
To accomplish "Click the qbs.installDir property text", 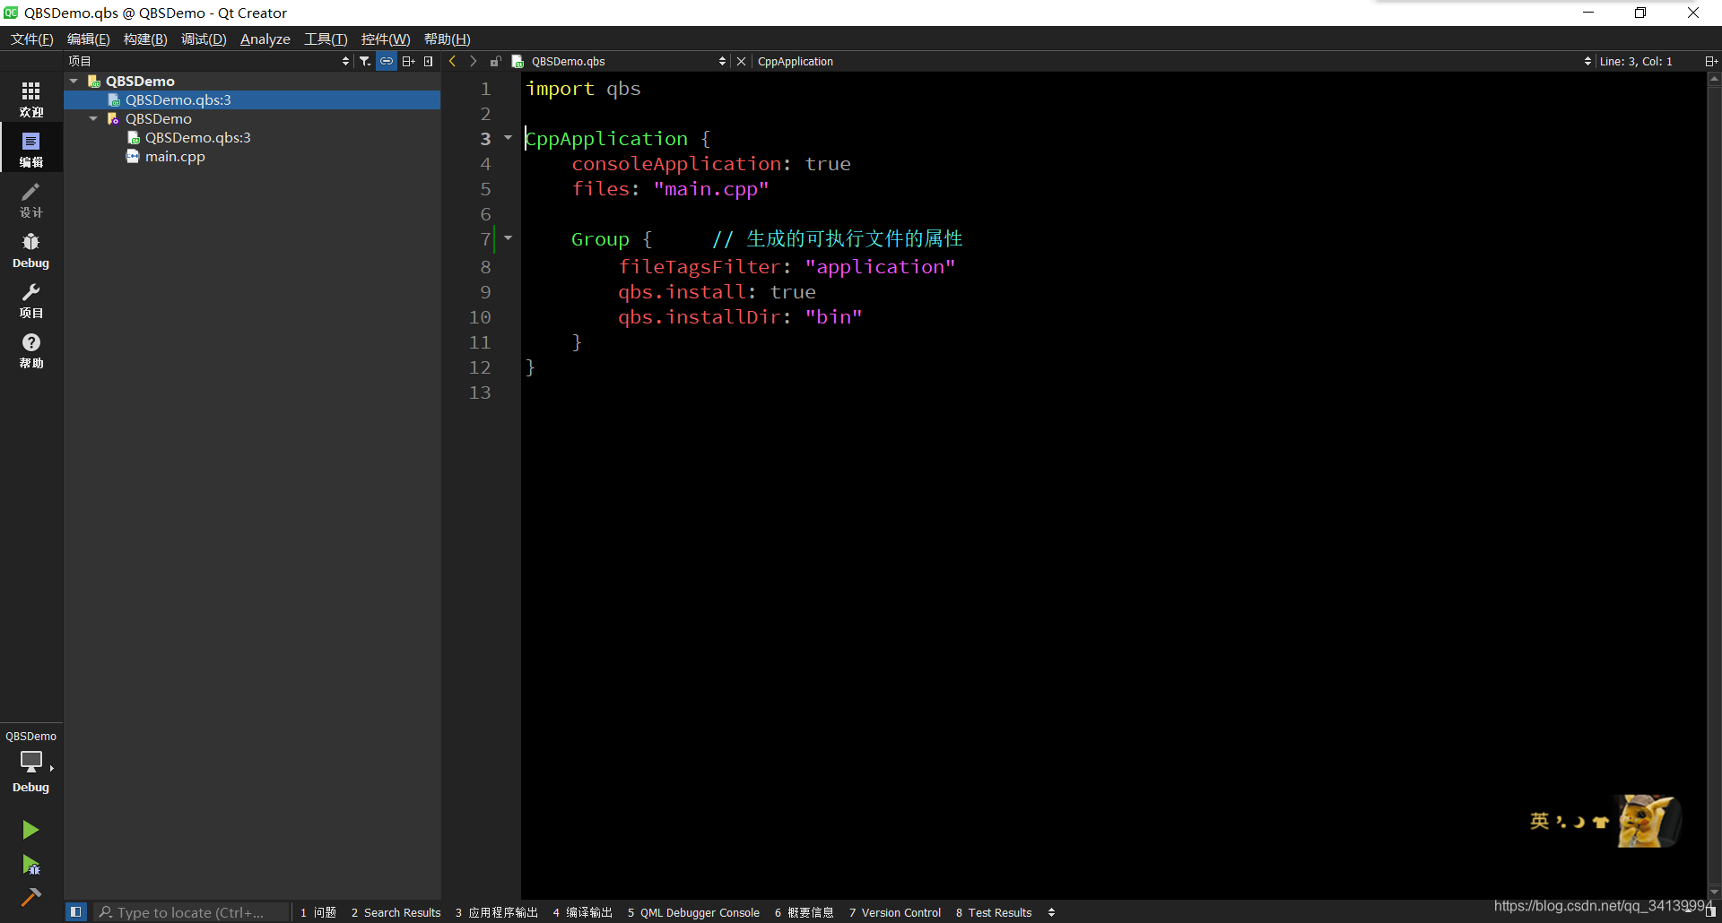I will click(x=699, y=317).
